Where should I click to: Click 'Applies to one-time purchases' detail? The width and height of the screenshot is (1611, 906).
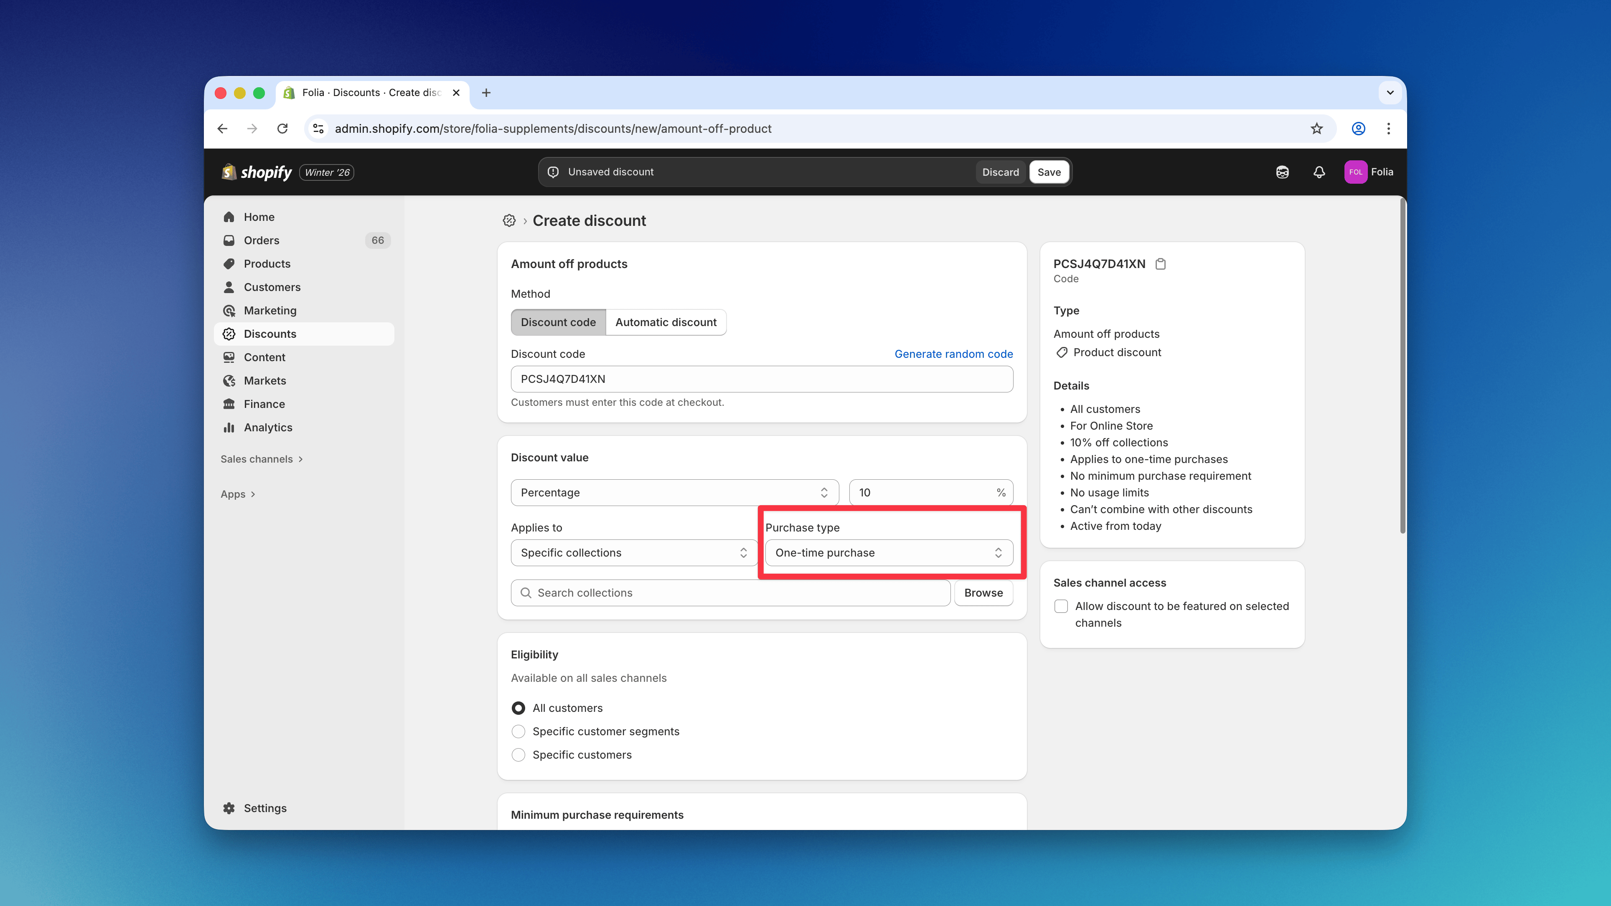(1149, 459)
